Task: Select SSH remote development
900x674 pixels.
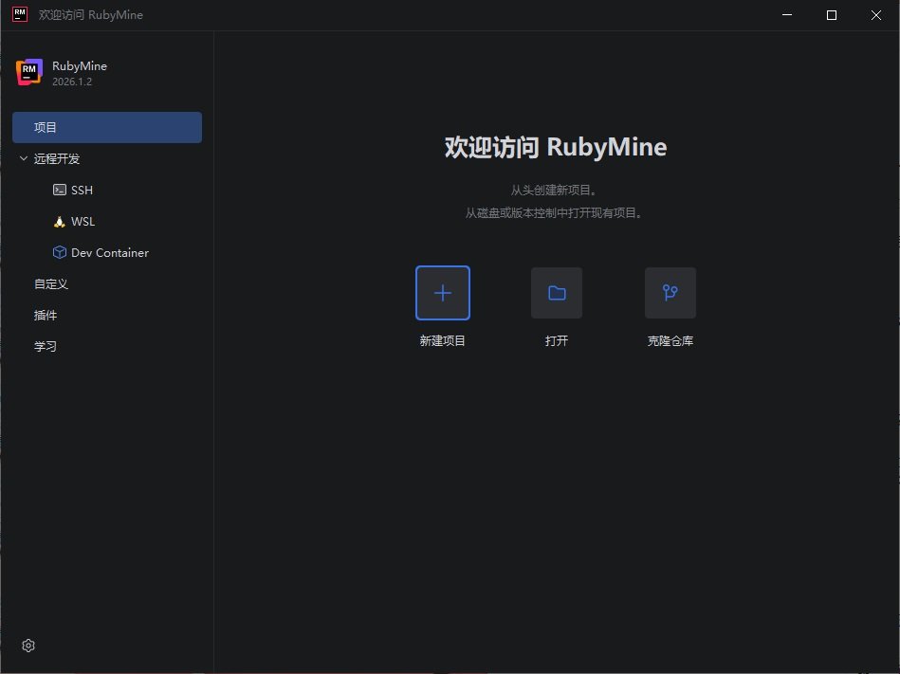Action: (82, 190)
